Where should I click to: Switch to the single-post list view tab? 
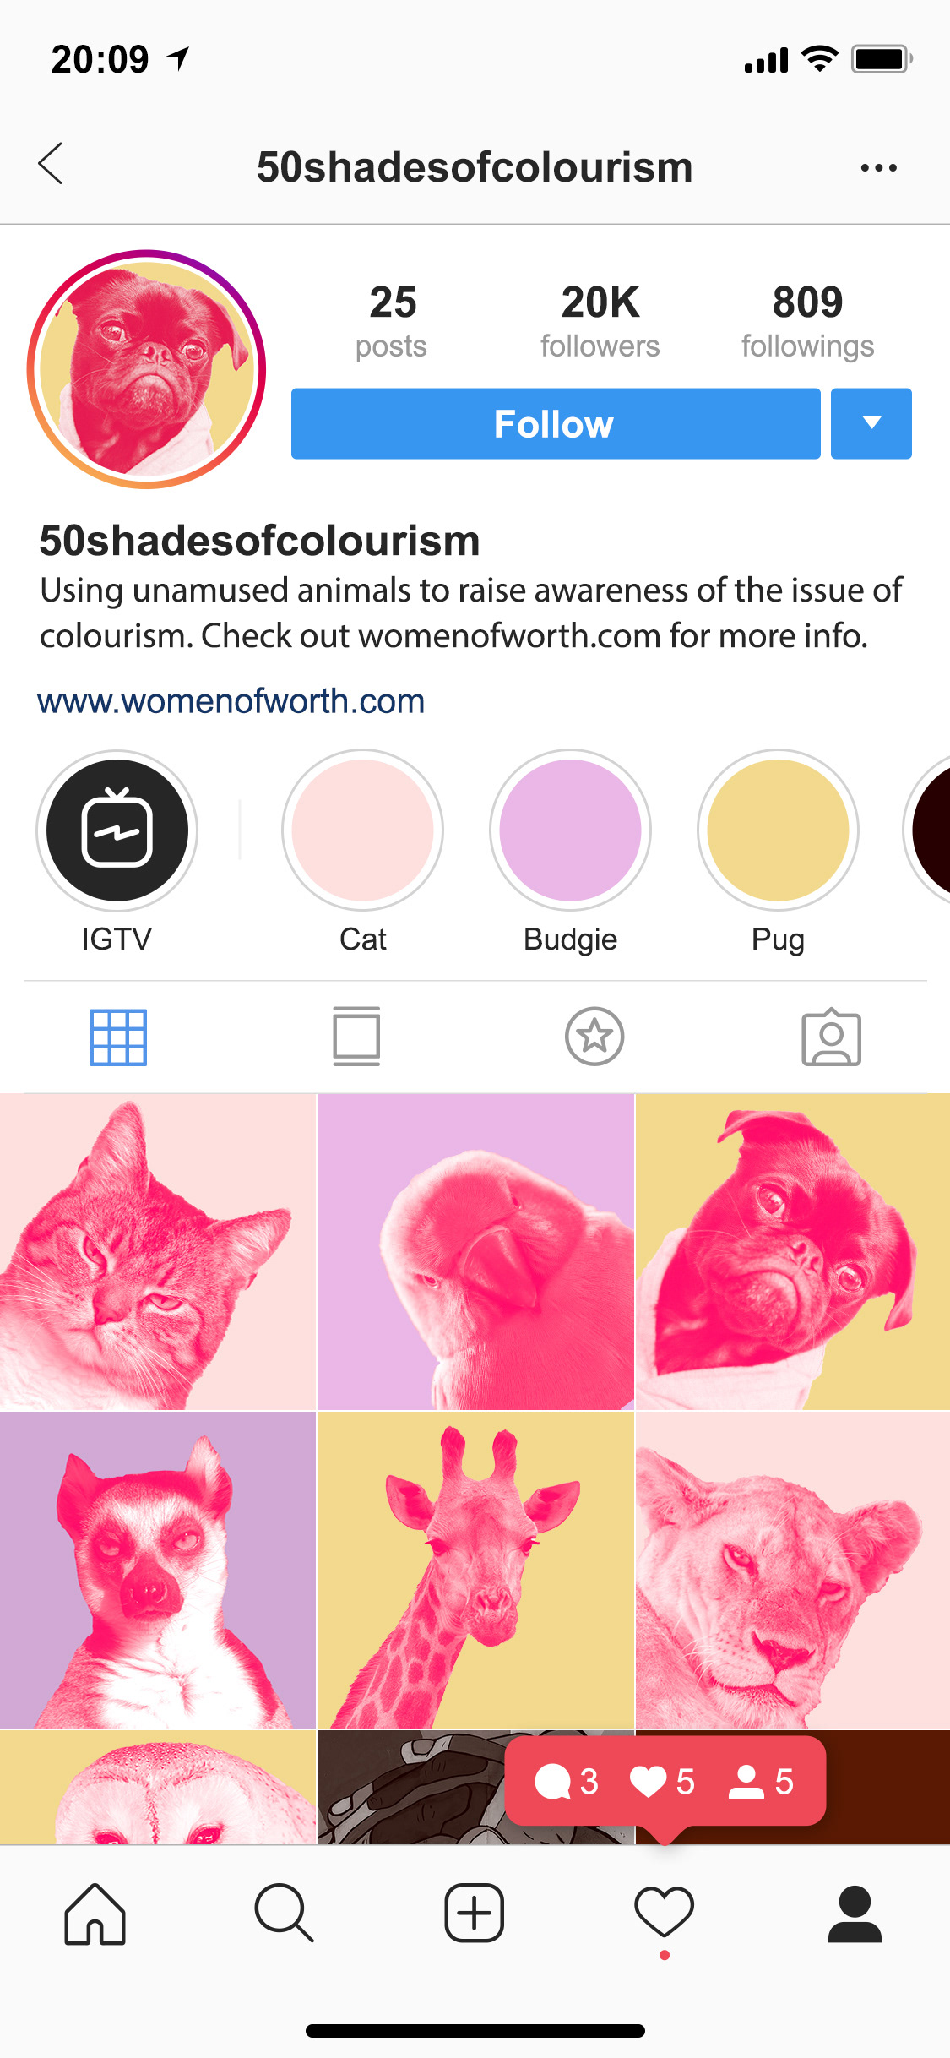click(356, 1037)
